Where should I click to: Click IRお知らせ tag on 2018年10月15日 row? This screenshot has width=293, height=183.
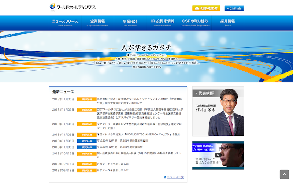click(87, 164)
